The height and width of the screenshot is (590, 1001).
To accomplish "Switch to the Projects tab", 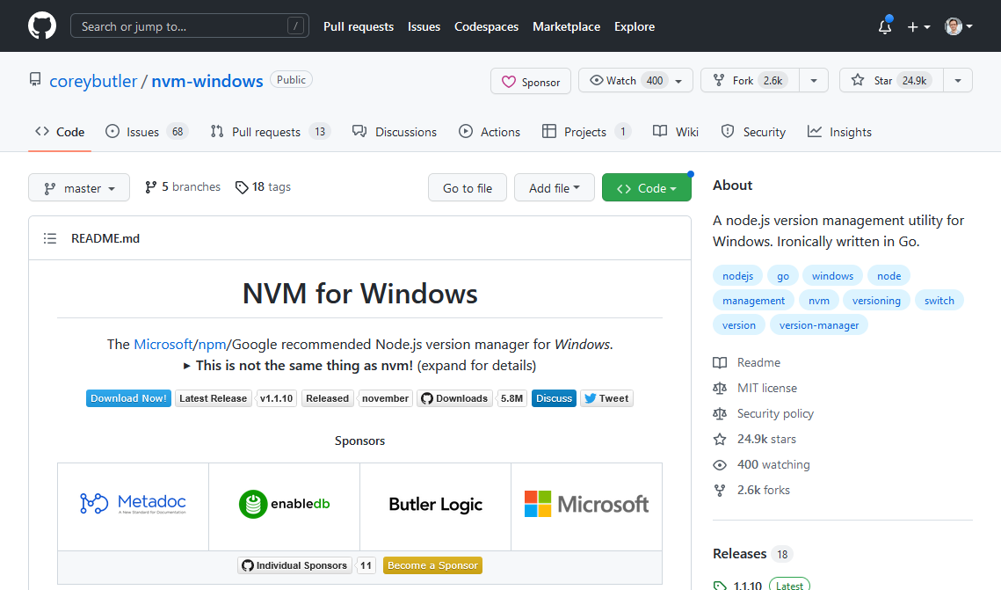I will (586, 132).
